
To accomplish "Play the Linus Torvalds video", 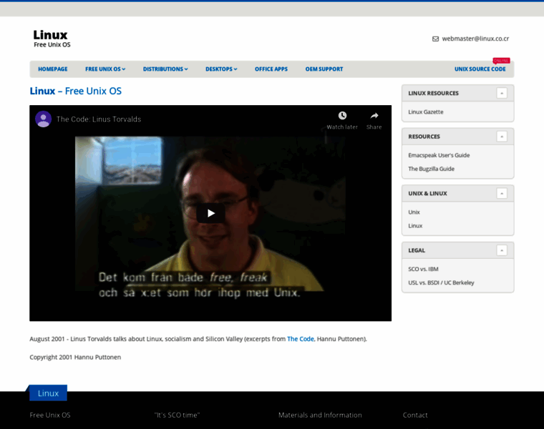I will pos(210,213).
